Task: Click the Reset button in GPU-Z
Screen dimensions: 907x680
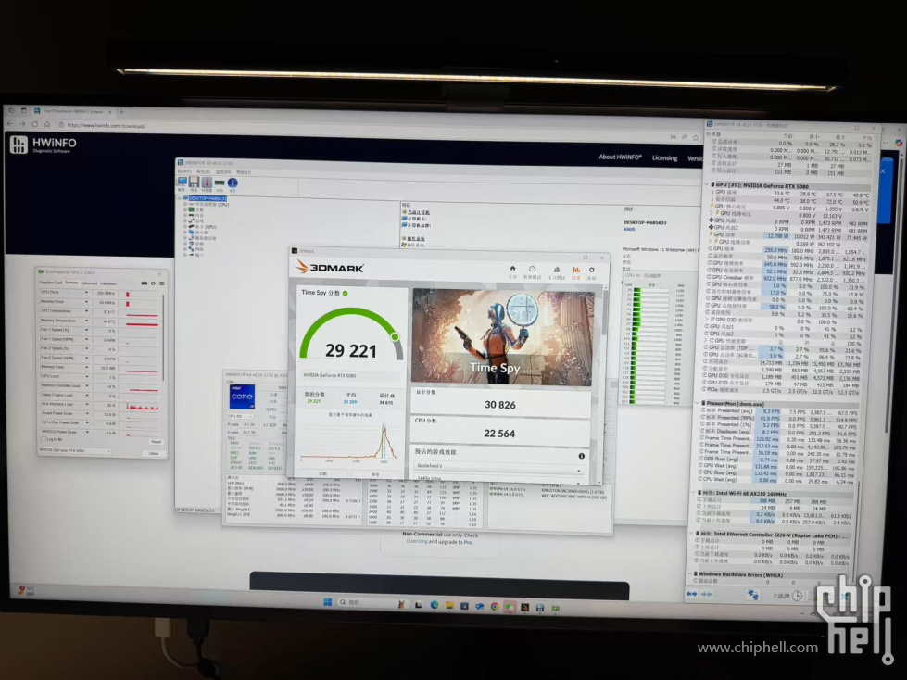Action: point(156,442)
